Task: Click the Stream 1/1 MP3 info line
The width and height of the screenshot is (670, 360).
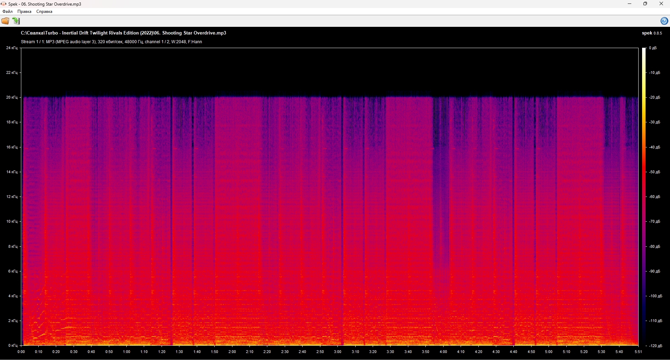Action: (x=111, y=42)
